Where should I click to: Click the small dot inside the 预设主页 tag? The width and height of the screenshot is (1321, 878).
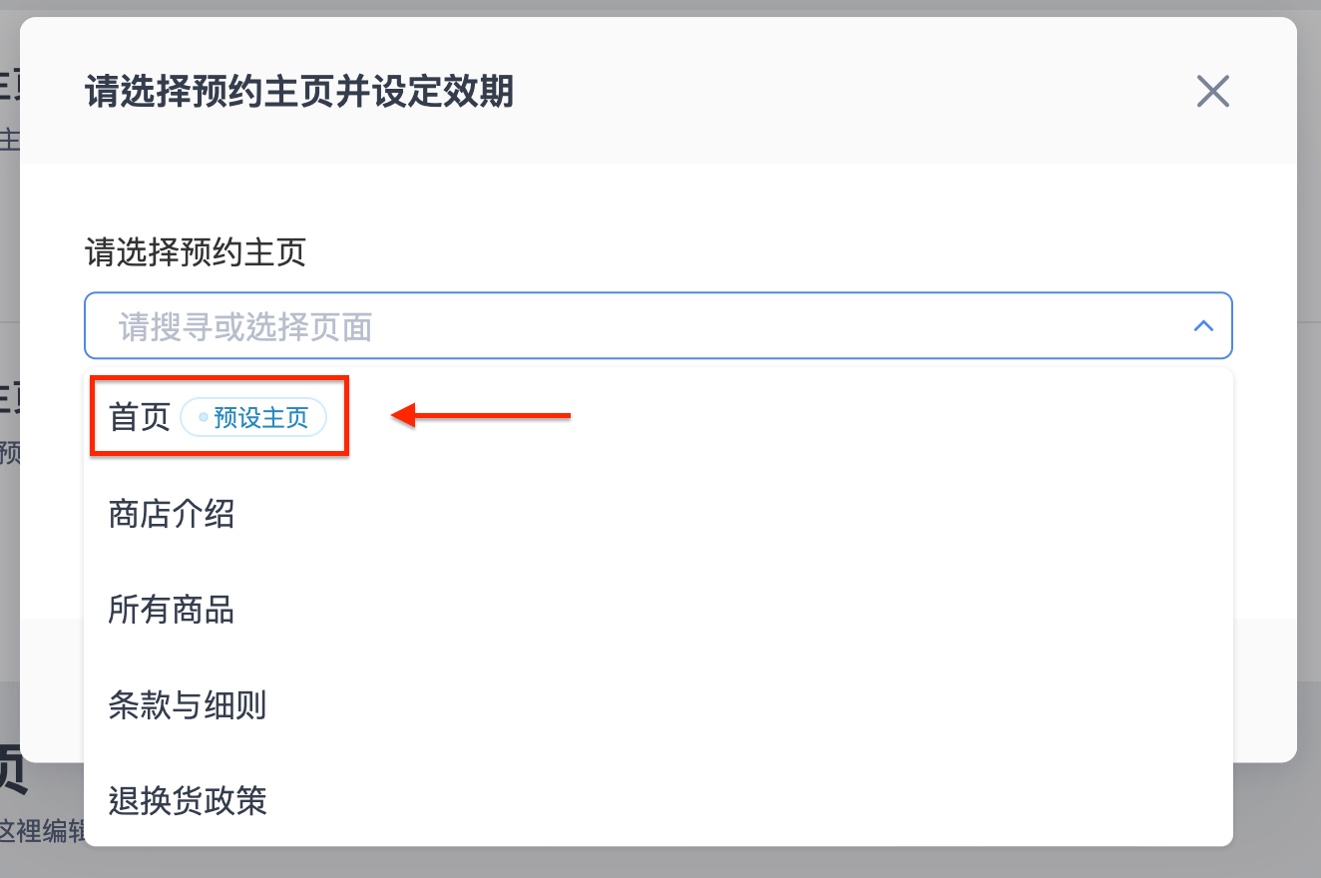click(x=204, y=418)
